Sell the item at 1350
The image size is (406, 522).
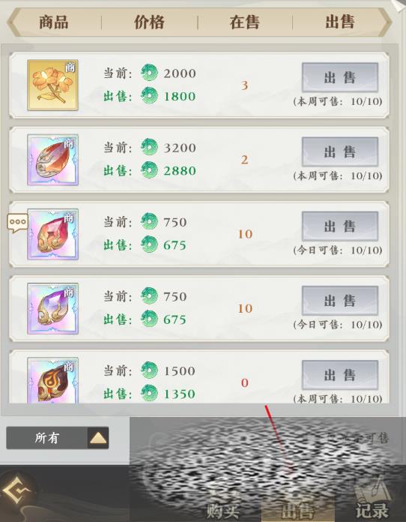pos(340,375)
